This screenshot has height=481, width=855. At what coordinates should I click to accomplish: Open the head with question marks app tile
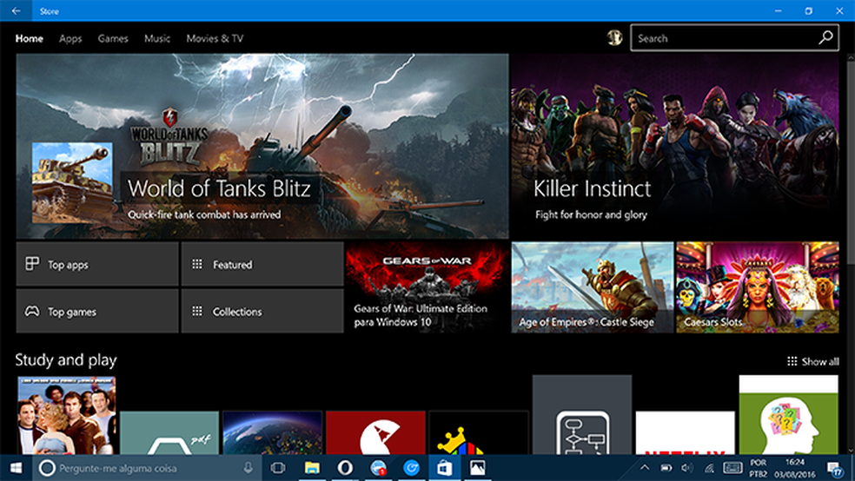click(788, 415)
